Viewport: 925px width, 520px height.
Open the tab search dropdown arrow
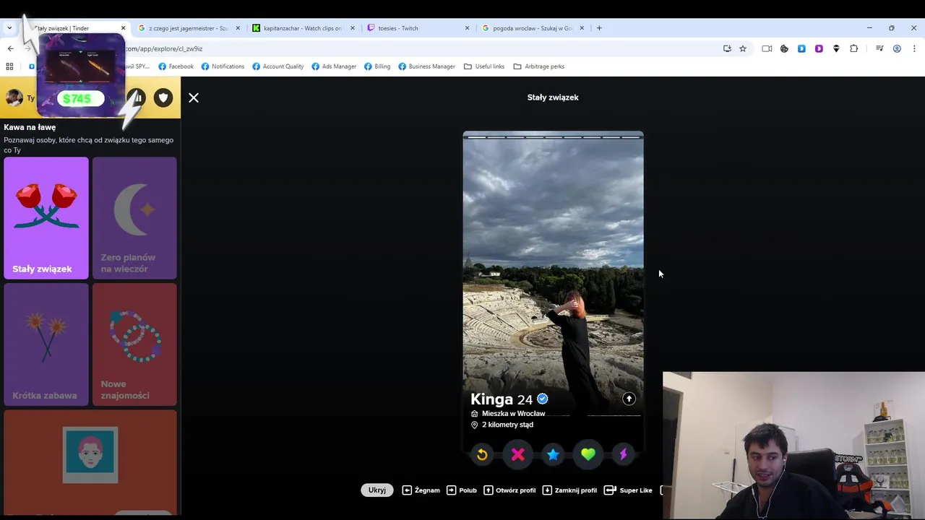point(9,28)
